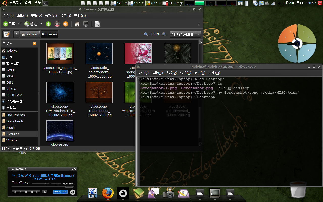Go up one folder in file browser
Screen dimensions: 323x202
coord(48,24)
